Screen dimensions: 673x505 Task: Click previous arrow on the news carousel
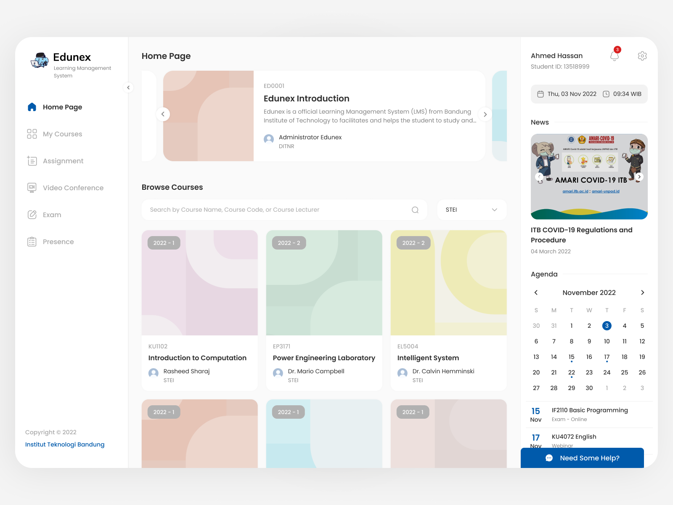pos(539,177)
